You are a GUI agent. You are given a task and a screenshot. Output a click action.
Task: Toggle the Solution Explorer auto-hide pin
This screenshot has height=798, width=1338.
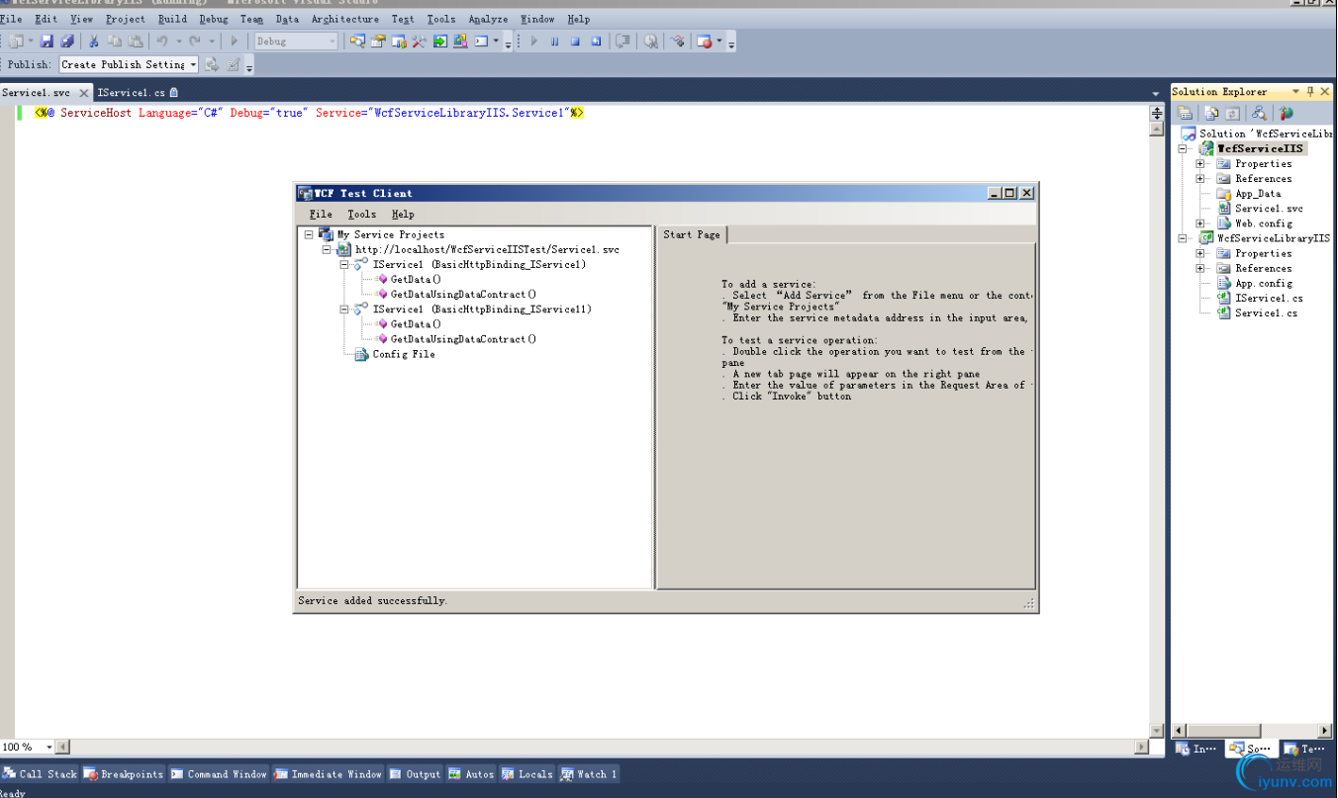click(x=1310, y=92)
